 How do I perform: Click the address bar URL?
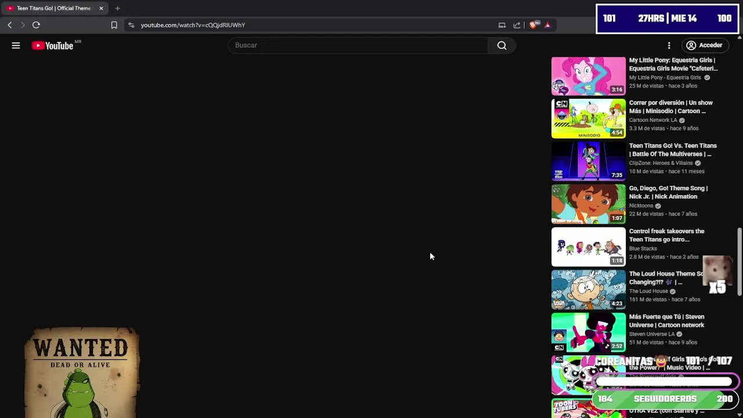click(x=193, y=25)
